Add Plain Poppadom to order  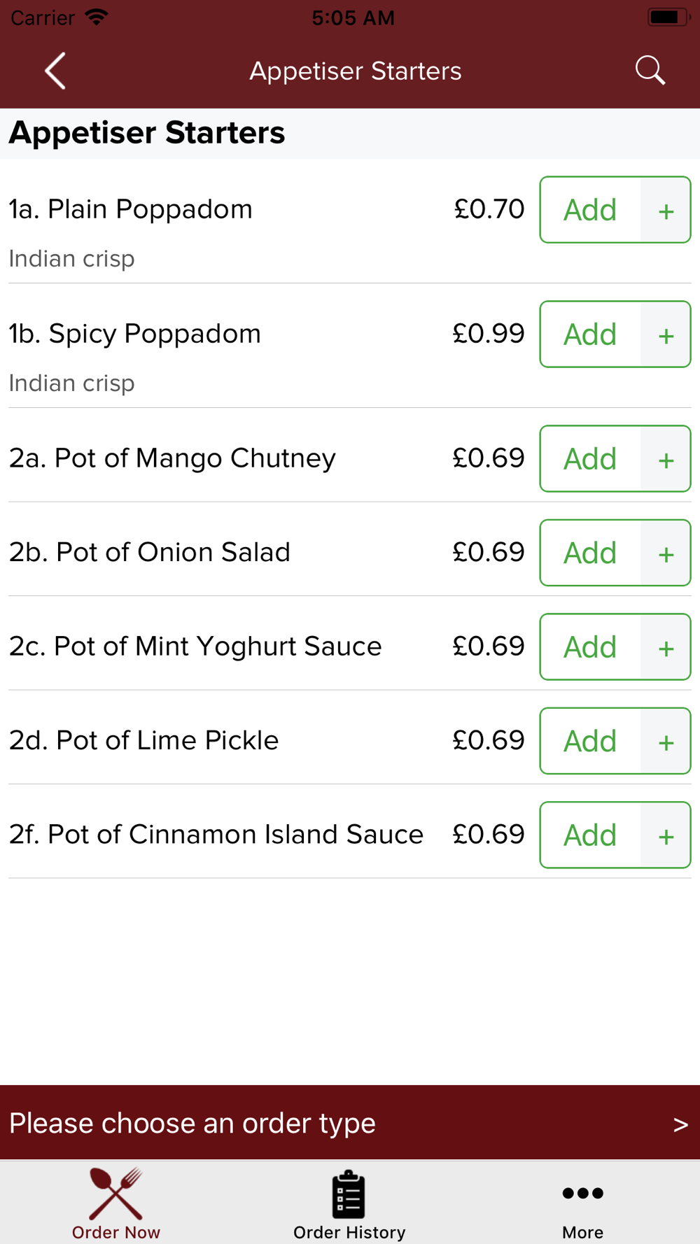590,210
